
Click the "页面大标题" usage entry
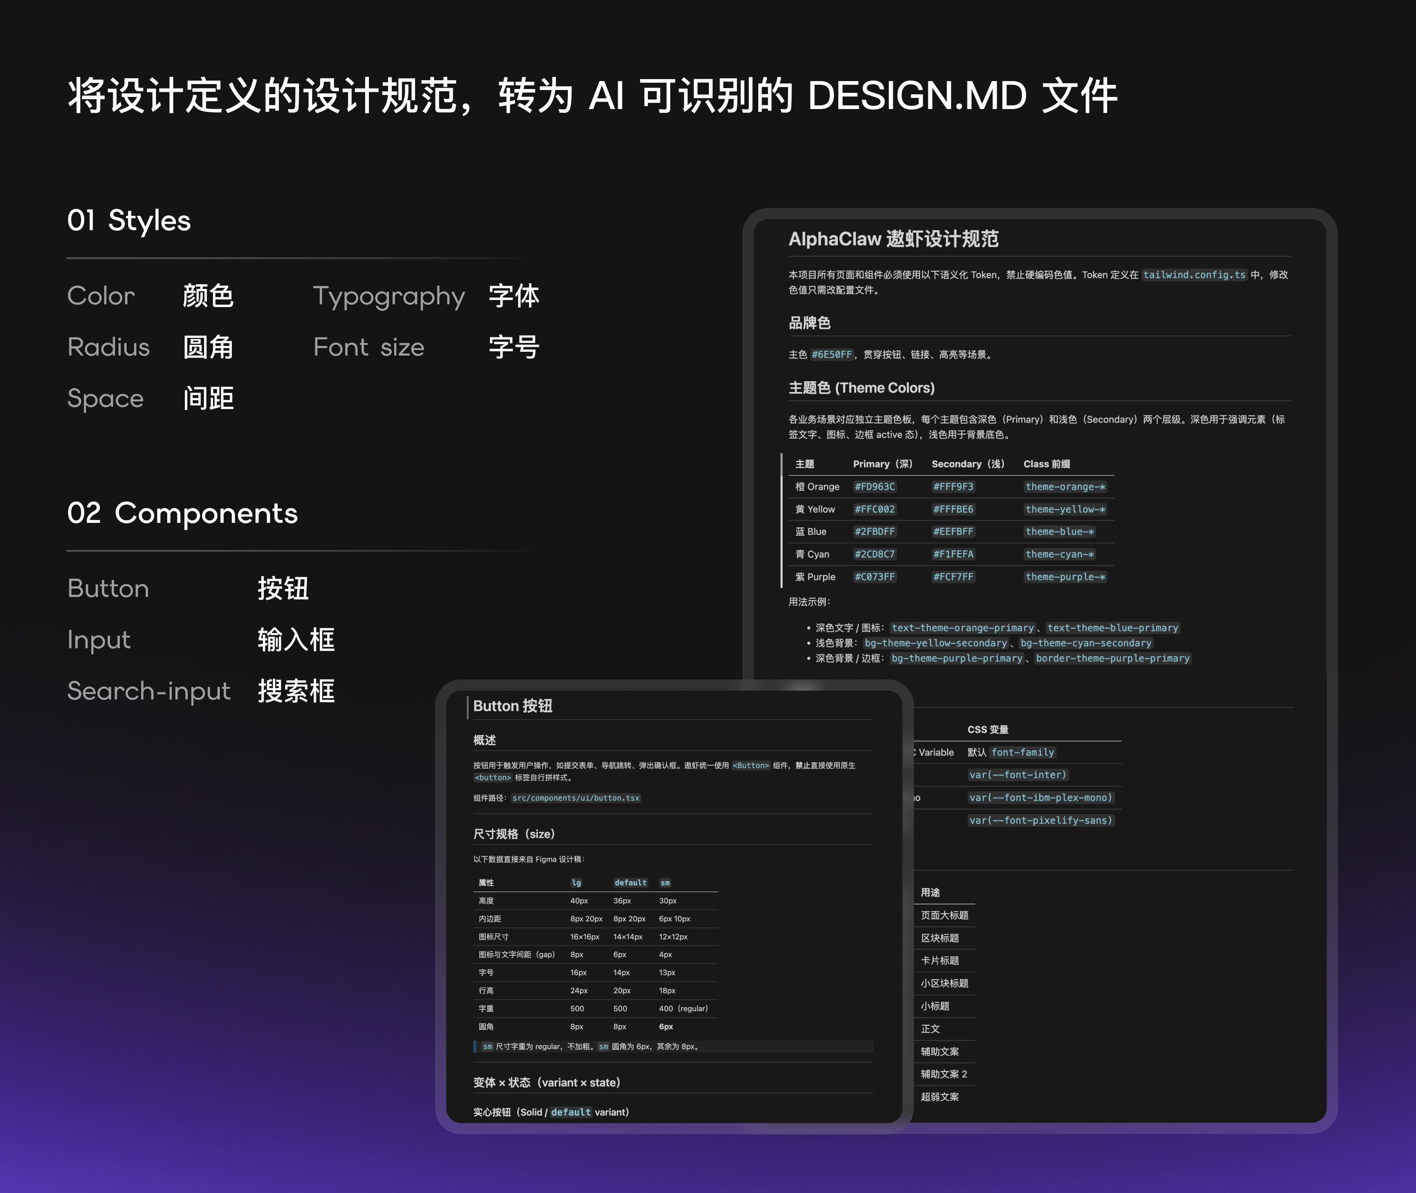pyautogui.click(x=944, y=915)
